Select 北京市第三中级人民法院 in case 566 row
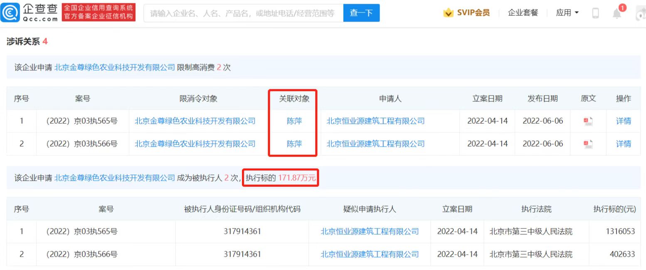Screen dimensions: 646x270 point(531,254)
